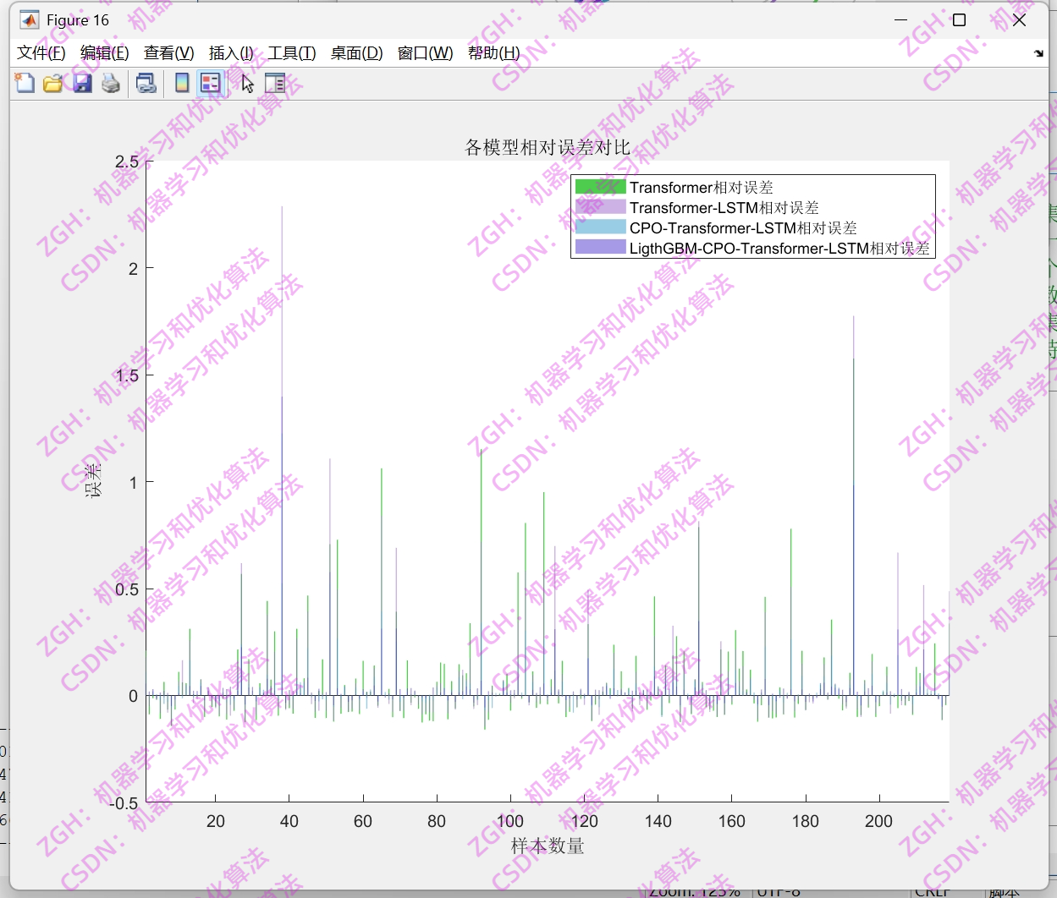This screenshot has height=898, width=1057.
Task: Activate the Edit Plot arrow tool
Action: pyautogui.click(x=247, y=83)
